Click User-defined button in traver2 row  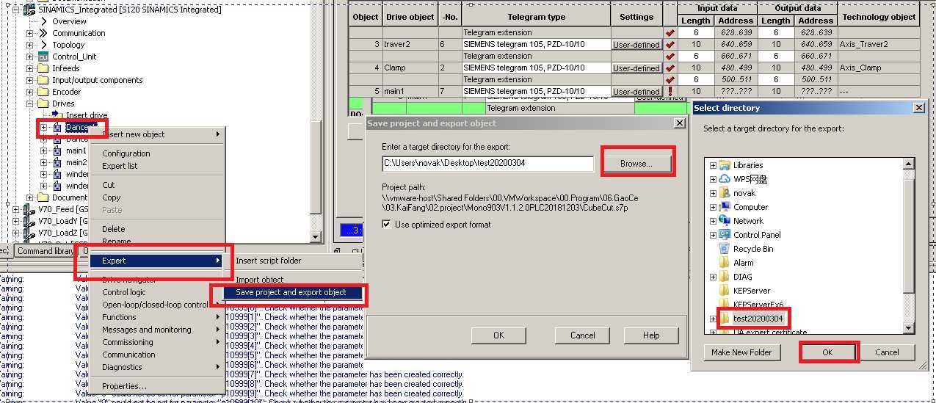(636, 45)
